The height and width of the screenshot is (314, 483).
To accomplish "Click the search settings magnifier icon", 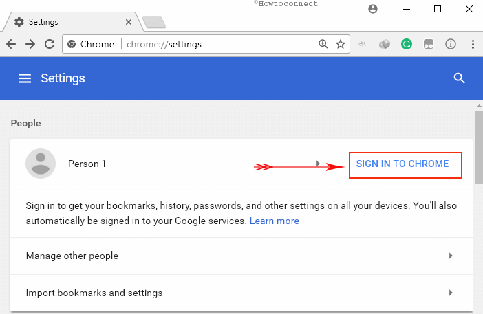I will coord(459,78).
